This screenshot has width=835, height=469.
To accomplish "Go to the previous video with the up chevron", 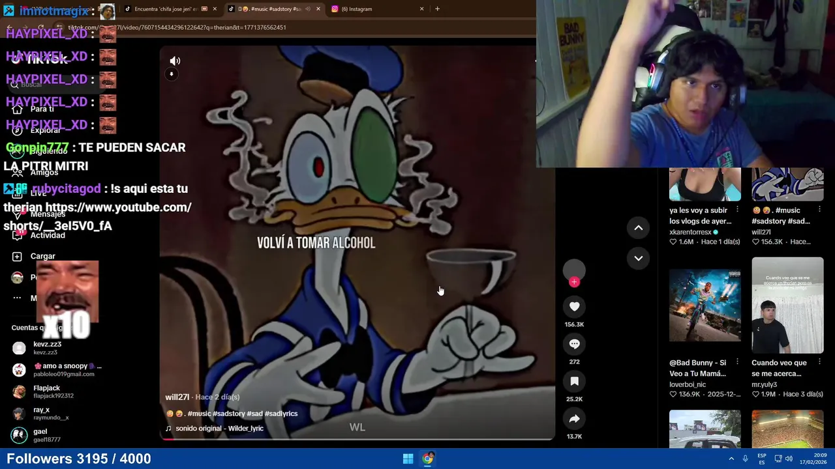I will point(639,228).
